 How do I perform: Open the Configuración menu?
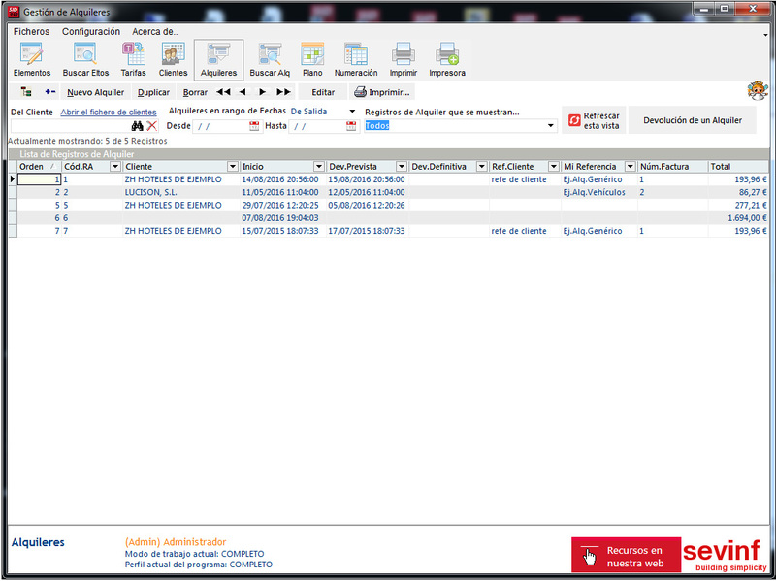point(91,32)
